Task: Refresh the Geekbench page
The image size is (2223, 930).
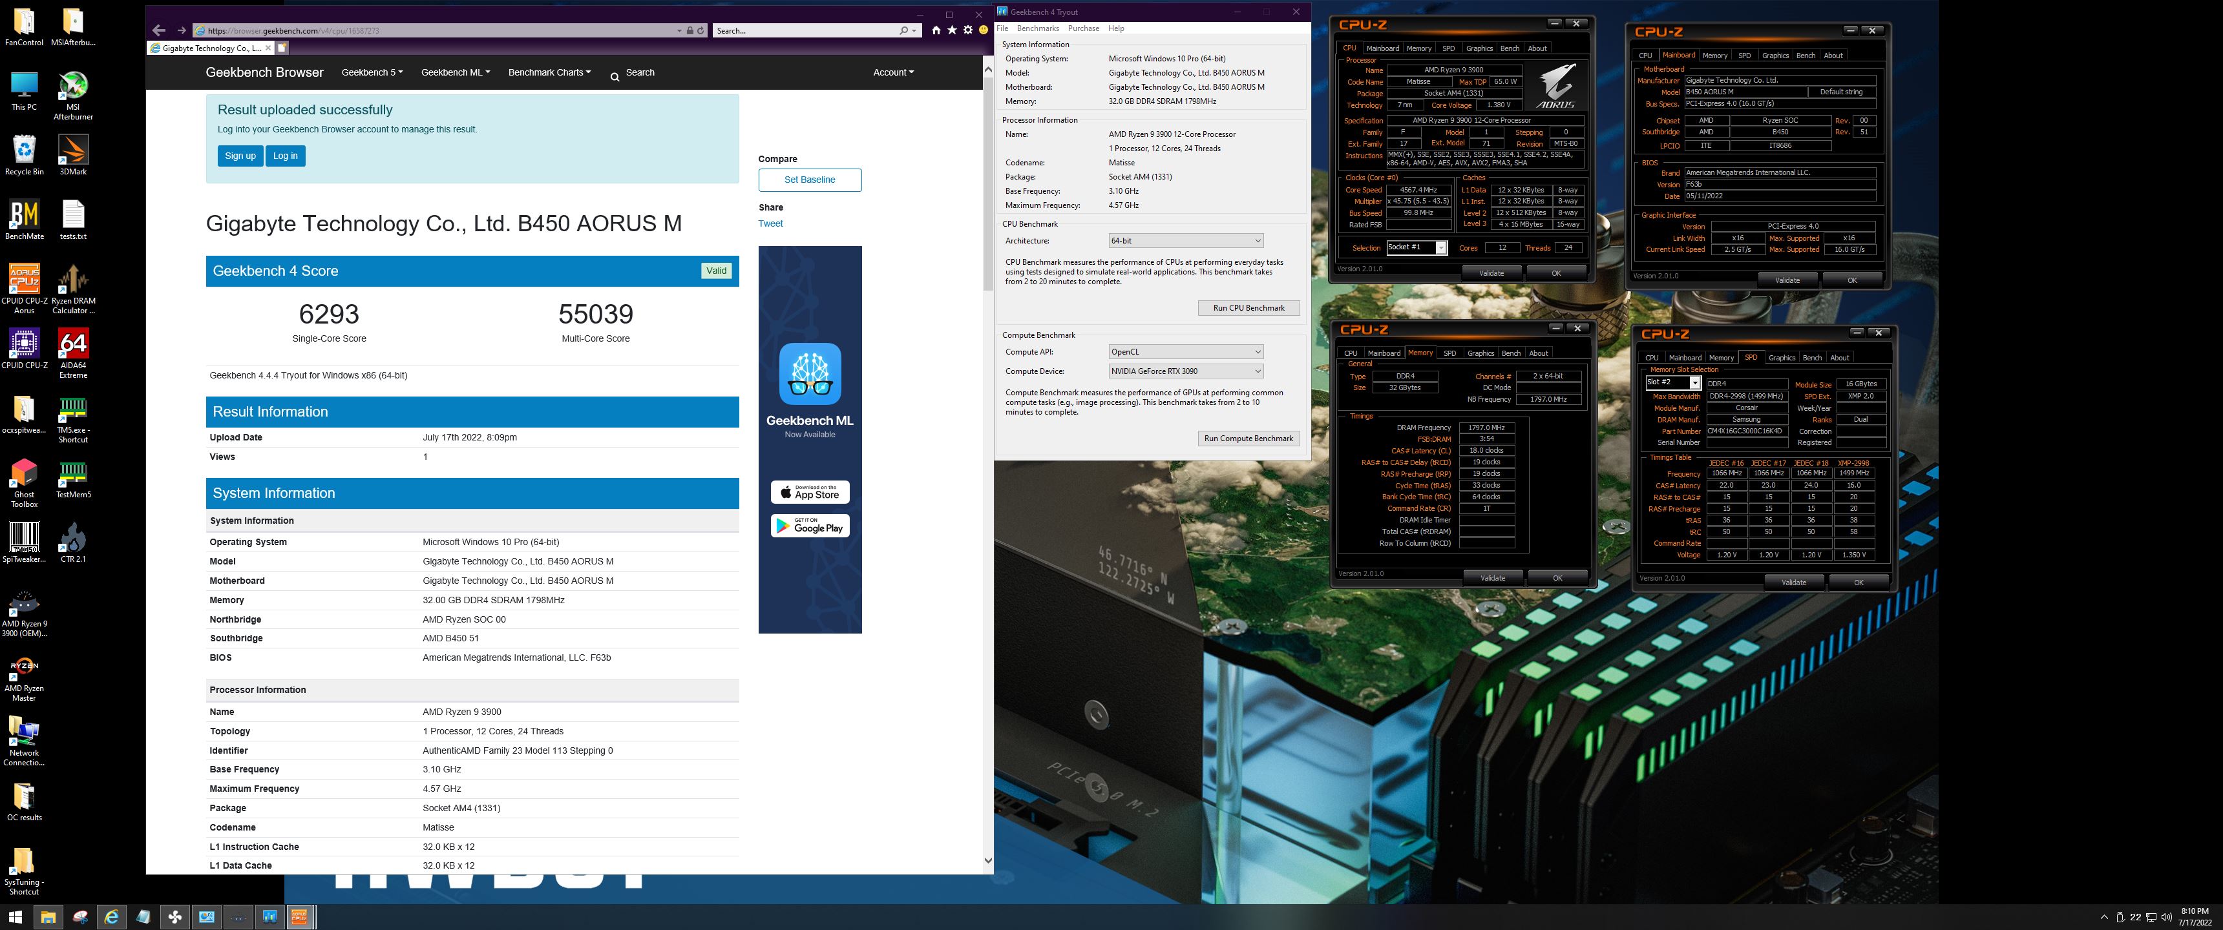Action: click(x=701, y=30)
